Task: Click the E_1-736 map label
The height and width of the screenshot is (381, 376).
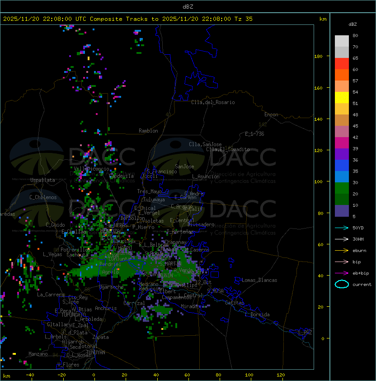Action: (254, 134)
